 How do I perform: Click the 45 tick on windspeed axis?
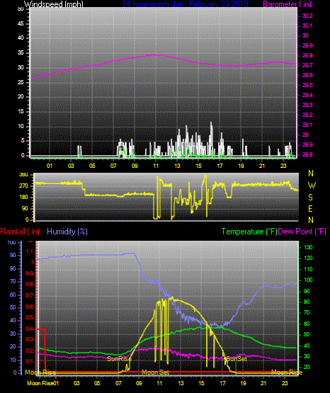tap(21, 23)
